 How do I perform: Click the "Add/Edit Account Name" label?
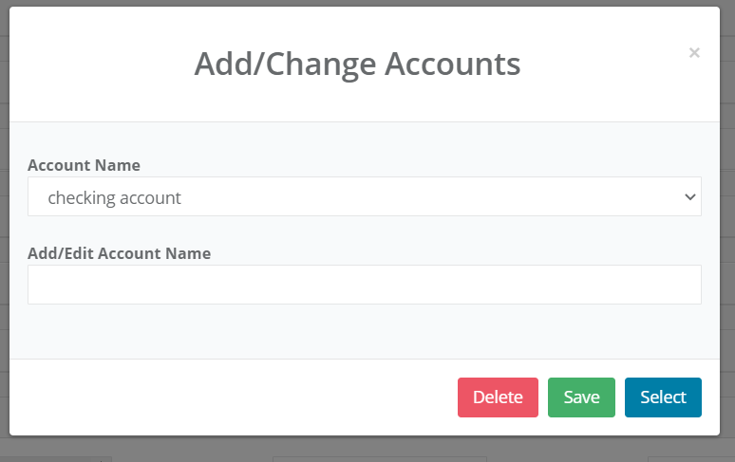119,253
